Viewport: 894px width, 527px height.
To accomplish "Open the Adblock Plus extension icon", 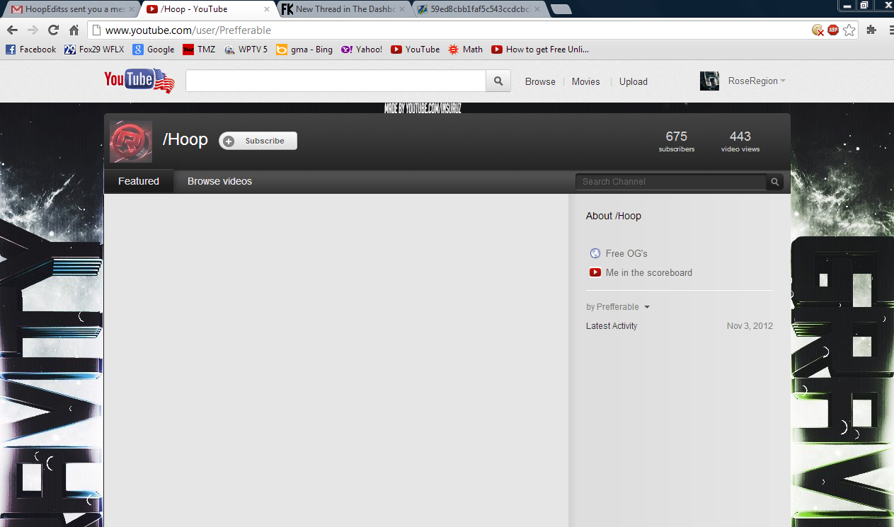I will point(833,30).
